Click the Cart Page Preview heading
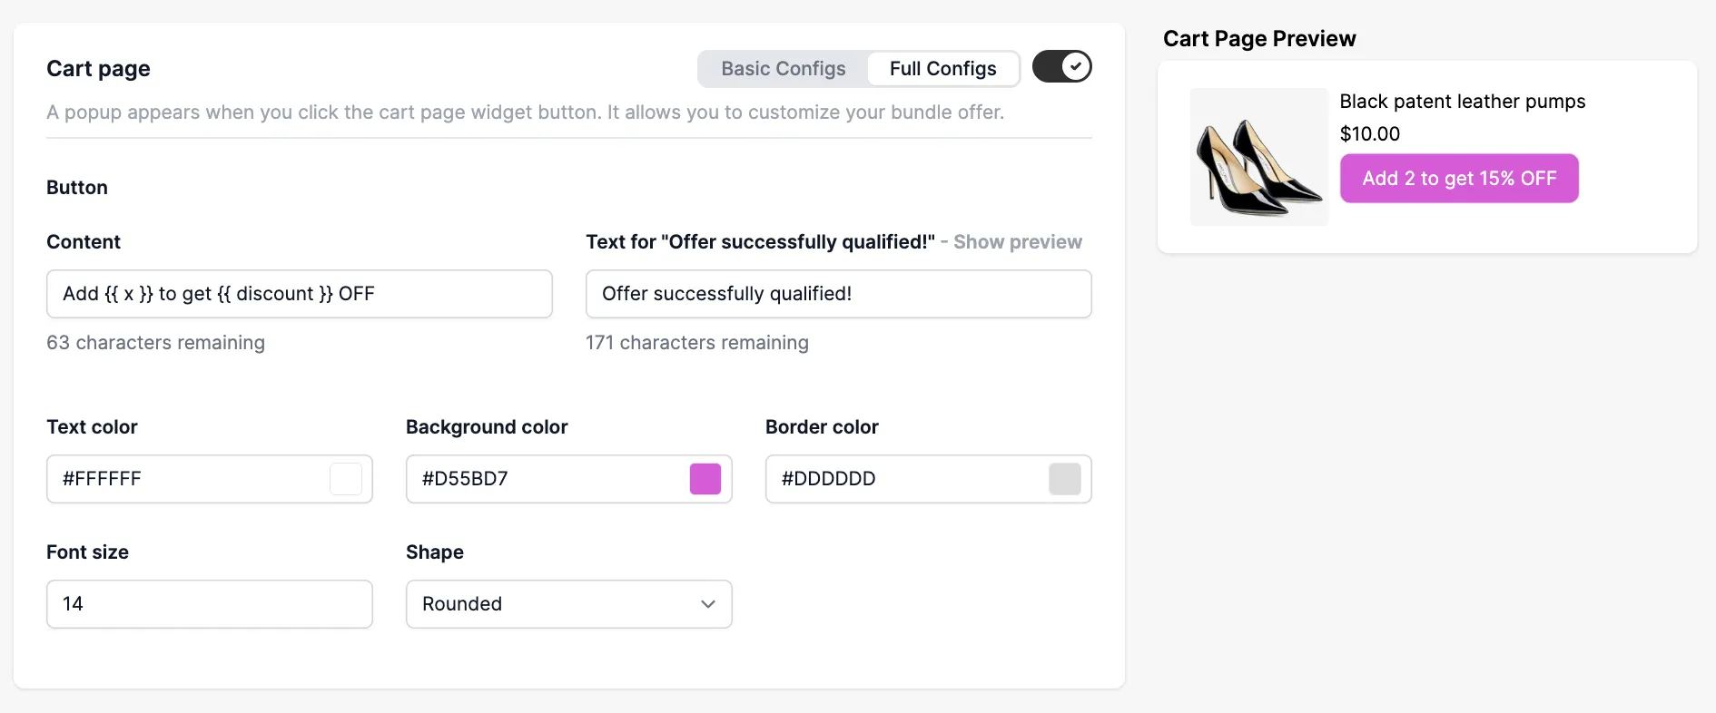The image size is (1716, 713). click(x=1259, y=39)
